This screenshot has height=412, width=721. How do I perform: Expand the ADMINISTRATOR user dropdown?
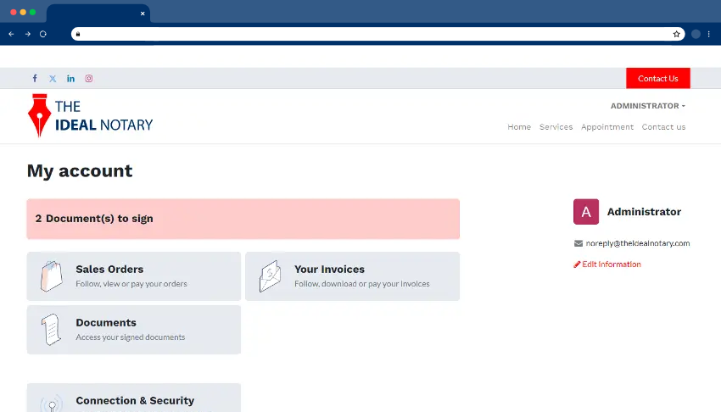click(x=647, y=106)
